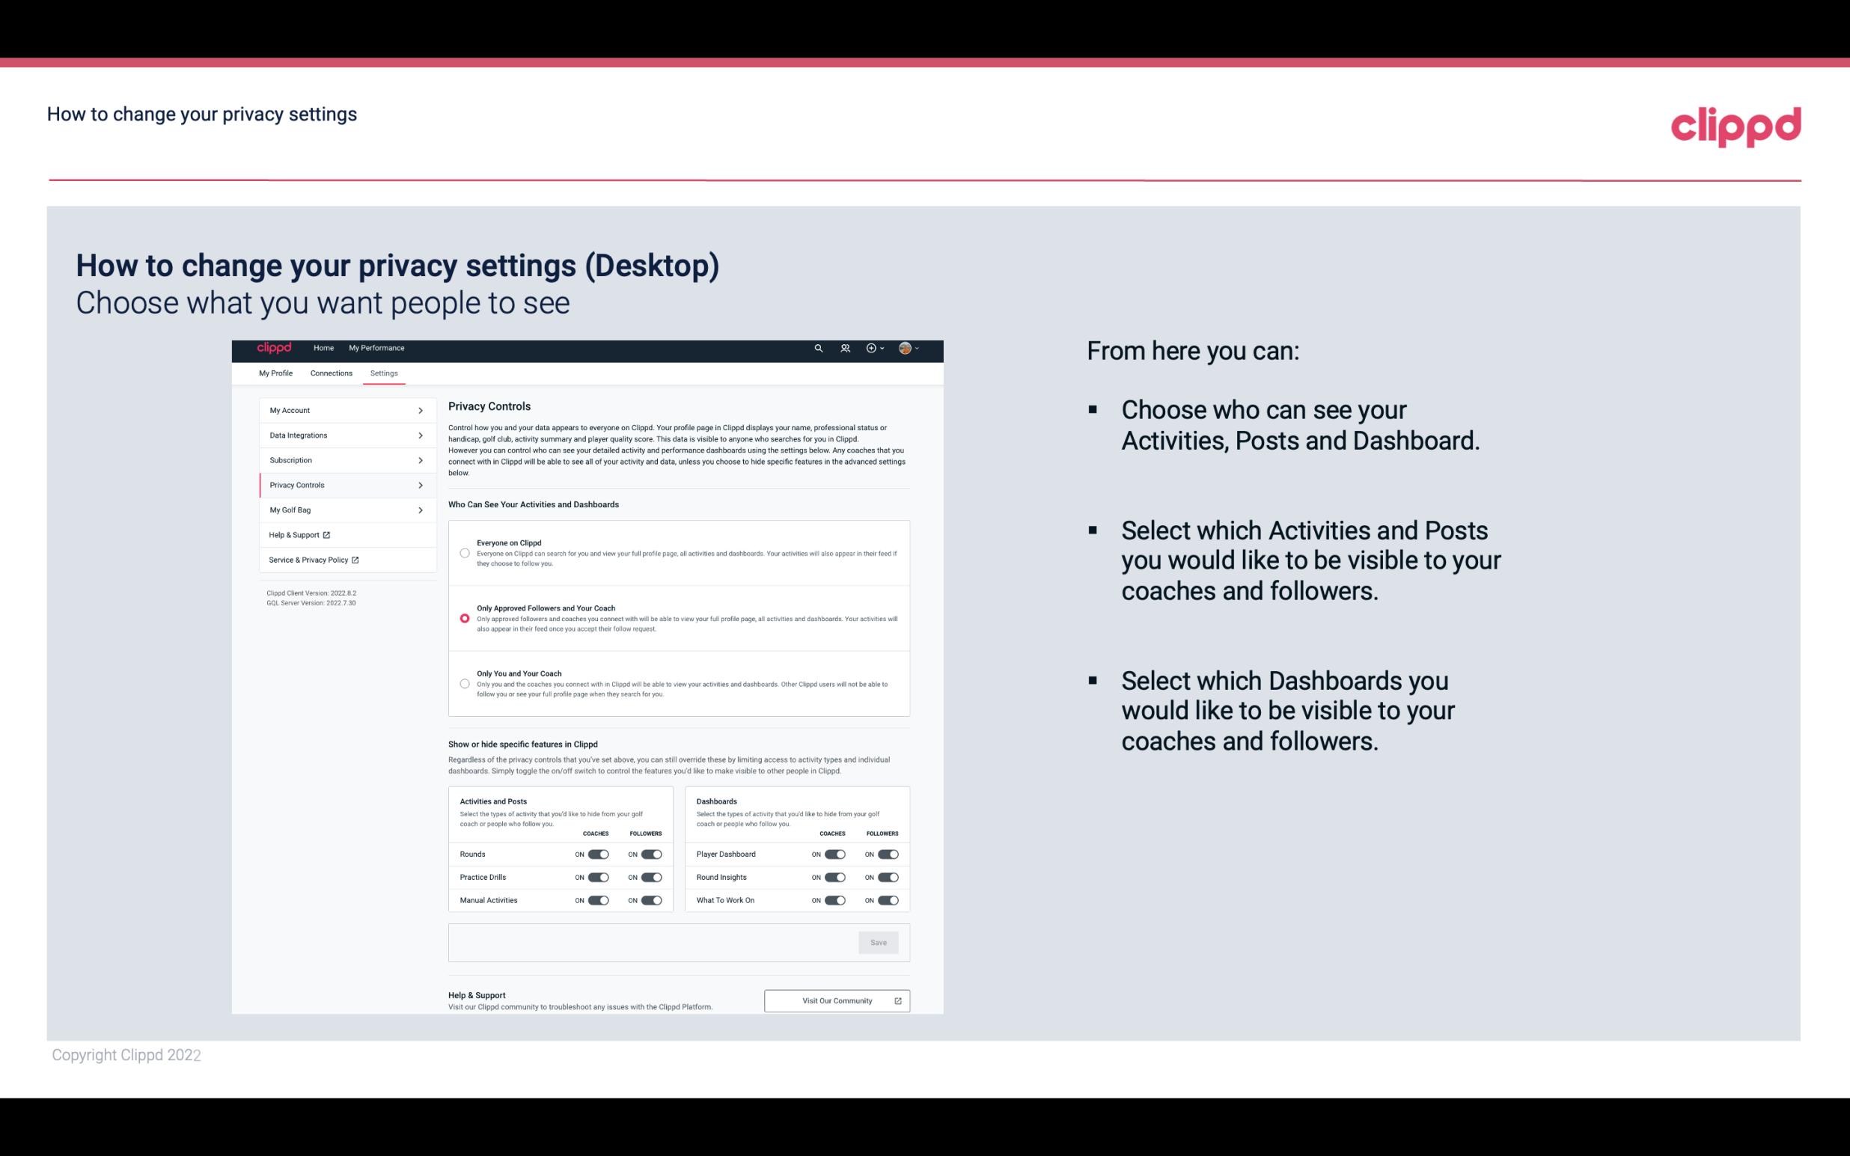Expand the Subscription section

341,461
